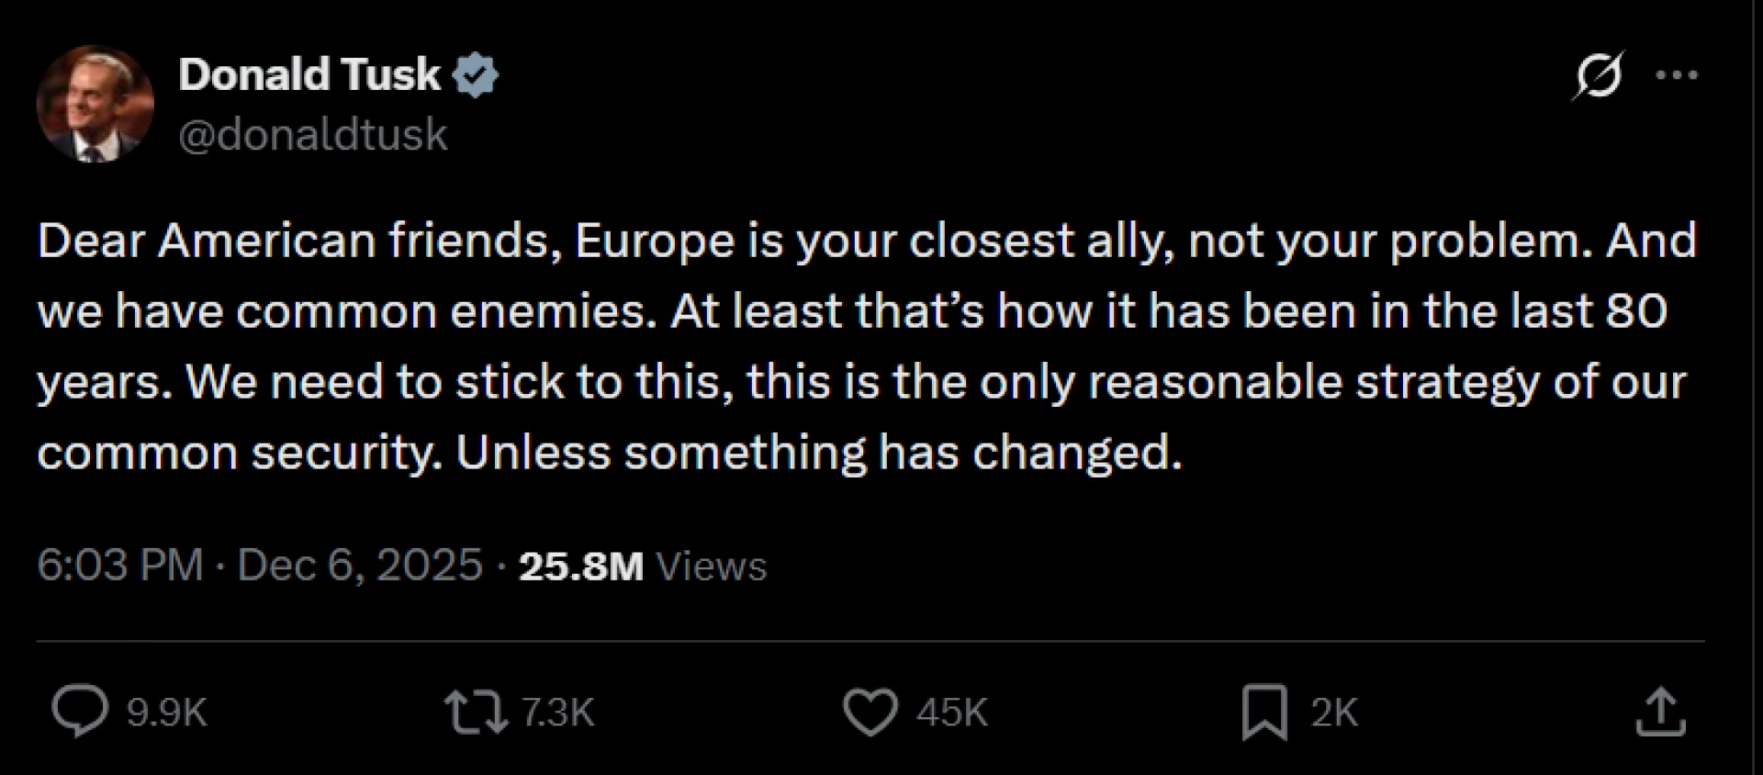Click the 45K likes count

click(952, 713)
